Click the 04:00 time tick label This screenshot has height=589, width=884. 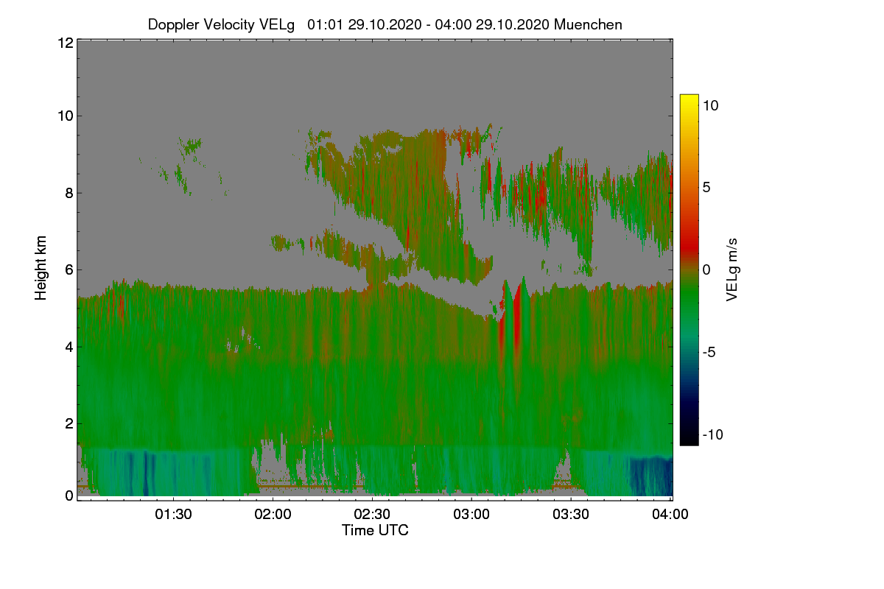coord(670,515)
